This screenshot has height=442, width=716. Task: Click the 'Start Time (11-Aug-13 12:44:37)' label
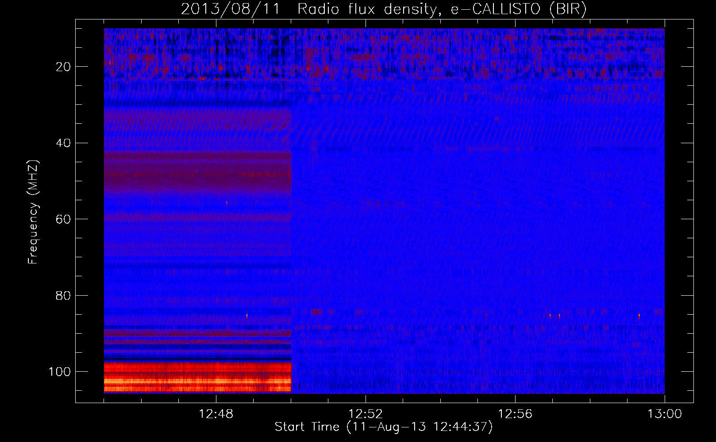(384, 427)
